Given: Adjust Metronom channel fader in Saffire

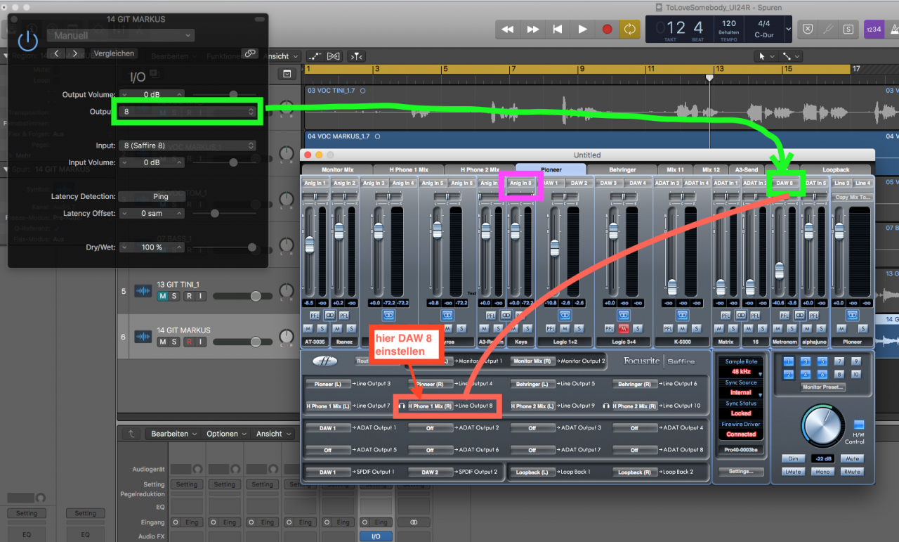Looking at the screenshot, I should coord(779,271).
